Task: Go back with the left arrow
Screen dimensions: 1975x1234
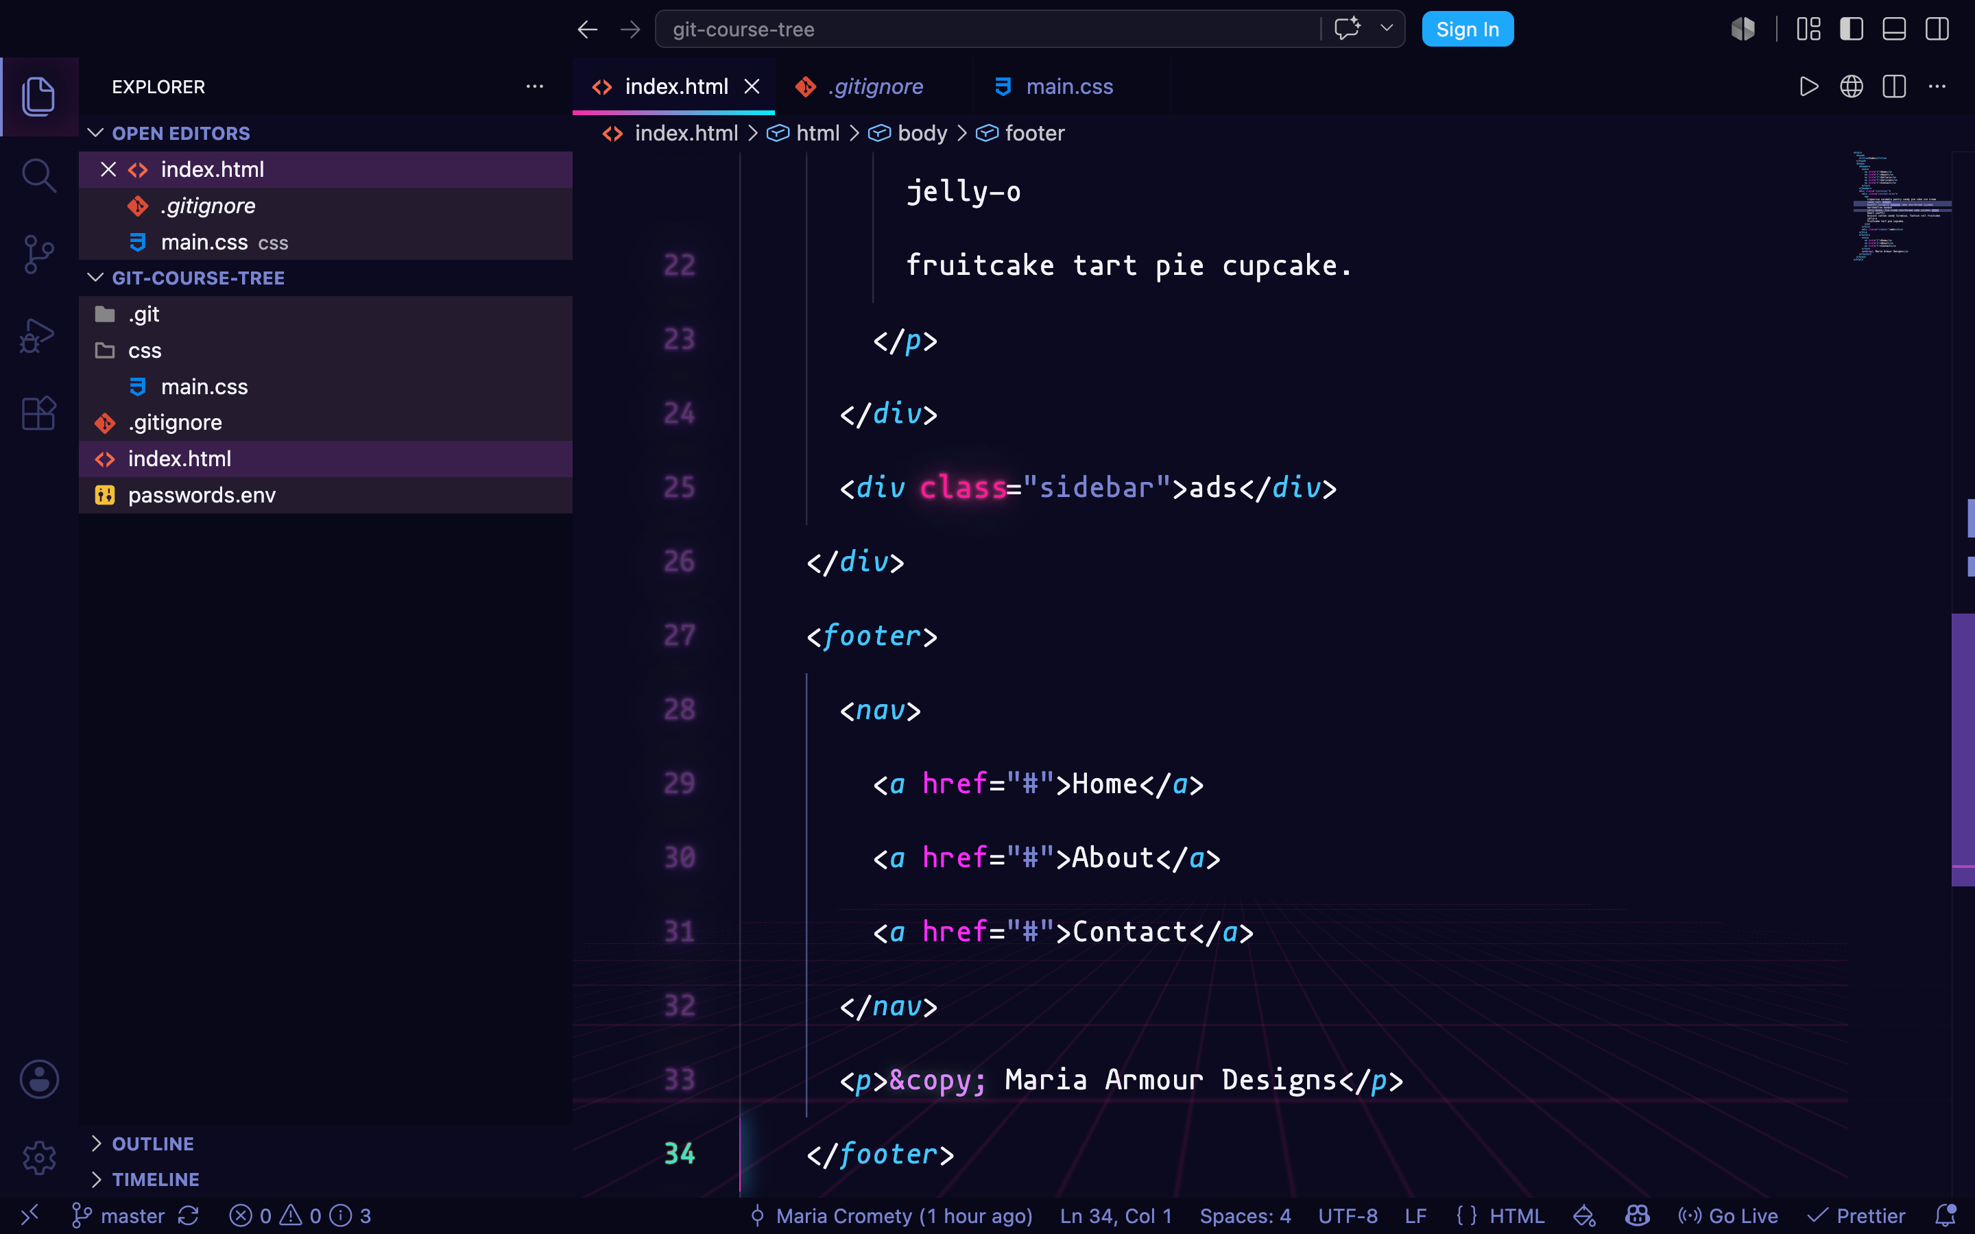Action: pyautogui.click(x=588, y=29)
